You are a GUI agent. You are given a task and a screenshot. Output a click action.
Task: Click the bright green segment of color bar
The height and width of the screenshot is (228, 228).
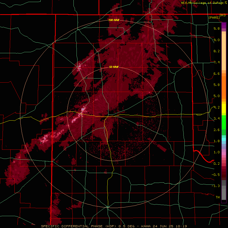click(224, 122)
